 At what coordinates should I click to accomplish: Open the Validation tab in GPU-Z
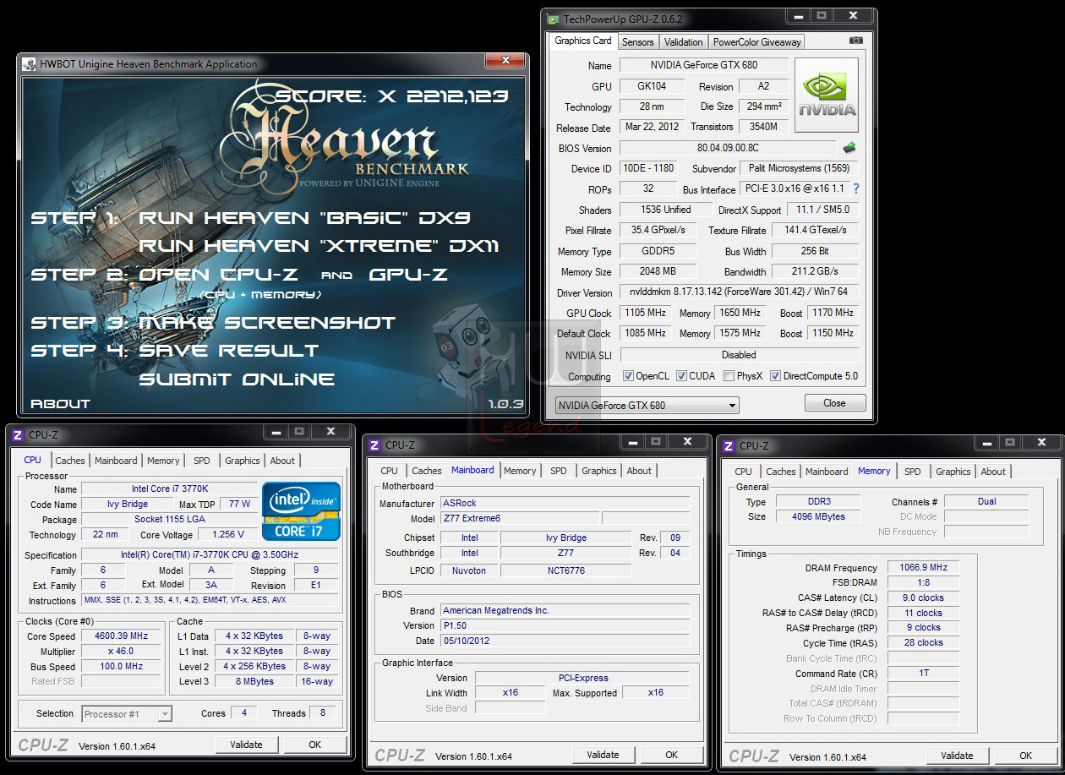coord(683,42)
